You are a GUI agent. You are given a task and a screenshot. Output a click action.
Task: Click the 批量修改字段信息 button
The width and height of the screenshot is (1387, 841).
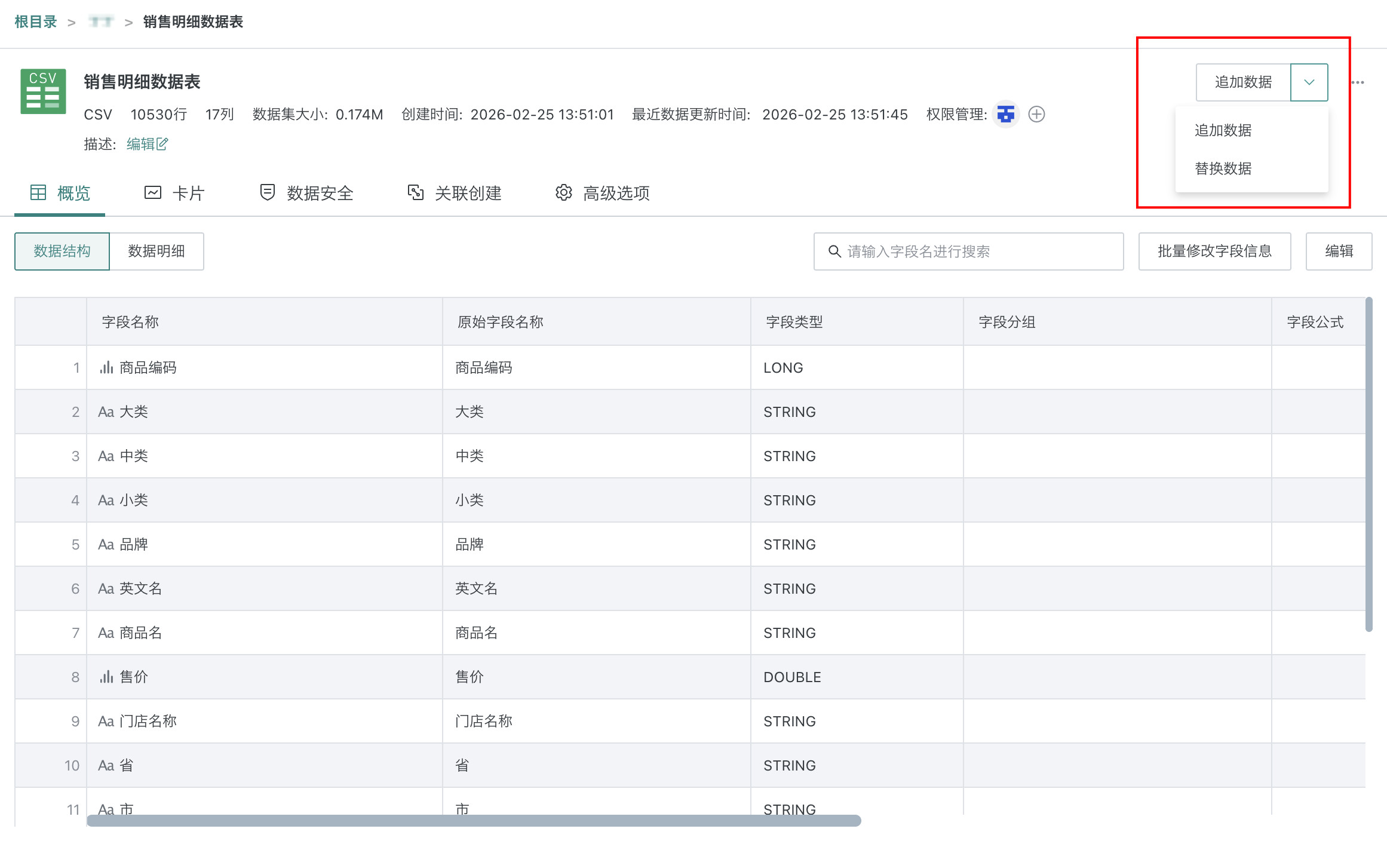pyautogui.click(x=1214, y=251)
